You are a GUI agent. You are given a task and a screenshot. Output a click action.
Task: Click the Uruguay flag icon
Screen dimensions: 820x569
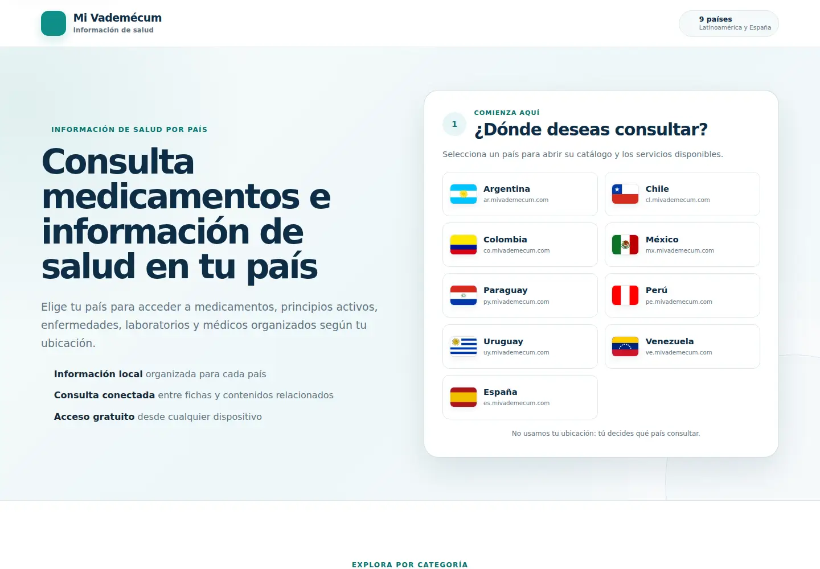(464, 347)
